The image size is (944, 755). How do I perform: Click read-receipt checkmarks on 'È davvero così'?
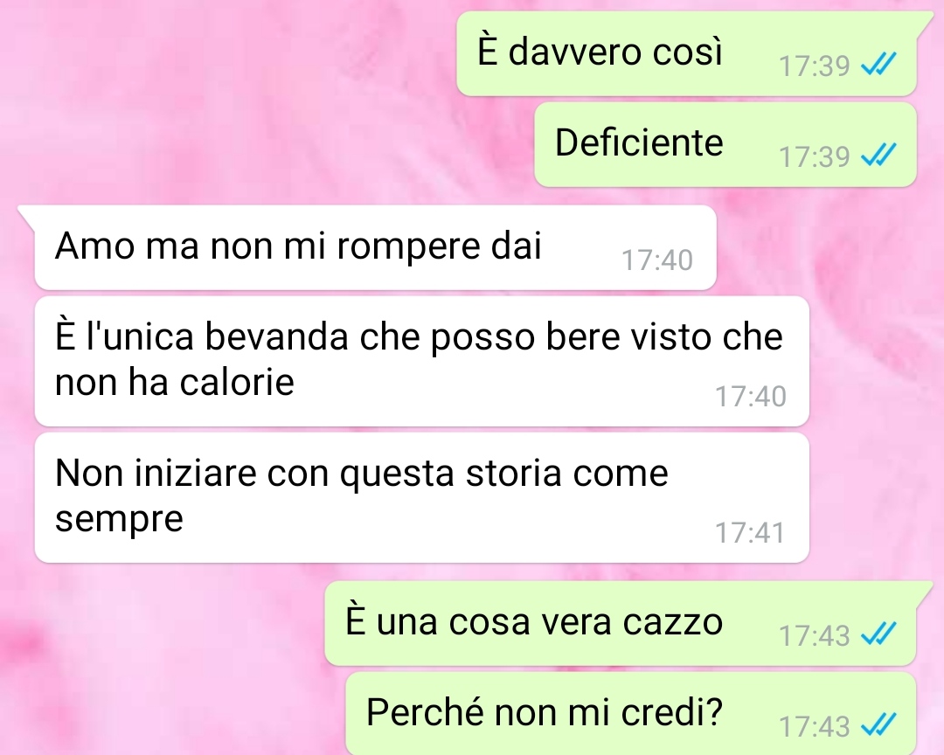(878, 64)
